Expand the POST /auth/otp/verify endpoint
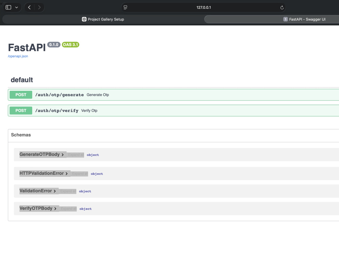This screenshot has height=254, width=339. (x=173, y=111)
